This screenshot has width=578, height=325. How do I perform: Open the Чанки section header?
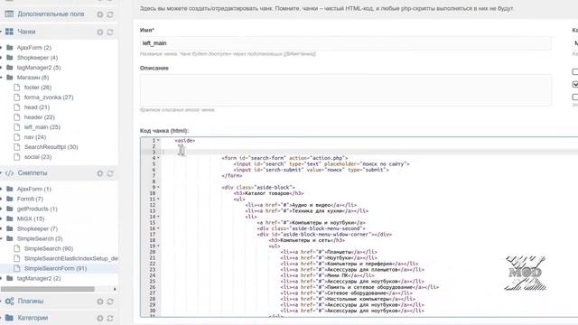(x=26, y=32)
